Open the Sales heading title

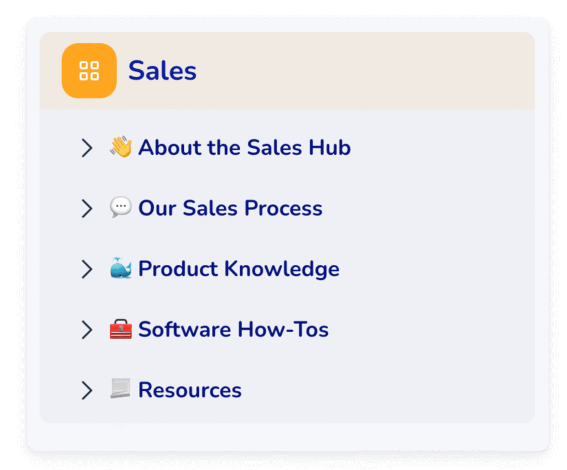pos(162,70)
